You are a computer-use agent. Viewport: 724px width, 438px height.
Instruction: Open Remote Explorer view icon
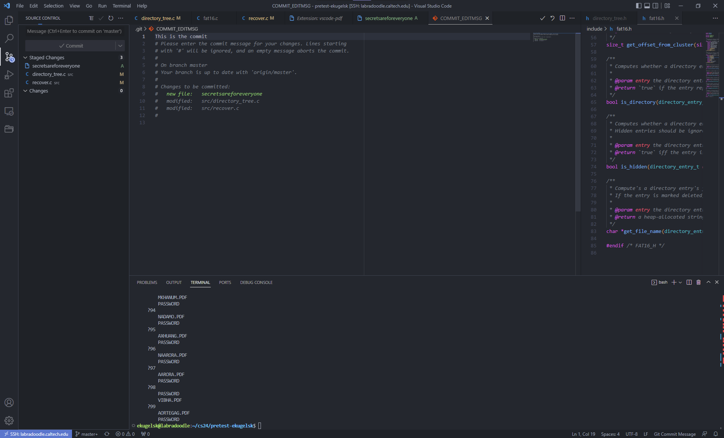pos(9,111)
